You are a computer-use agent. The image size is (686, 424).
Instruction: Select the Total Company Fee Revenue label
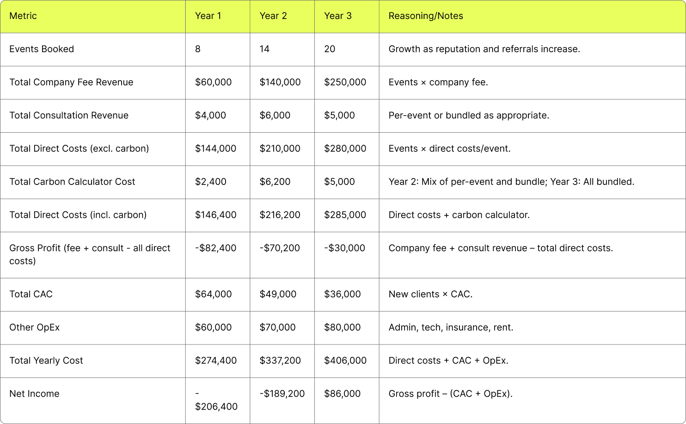click(71, 82)
